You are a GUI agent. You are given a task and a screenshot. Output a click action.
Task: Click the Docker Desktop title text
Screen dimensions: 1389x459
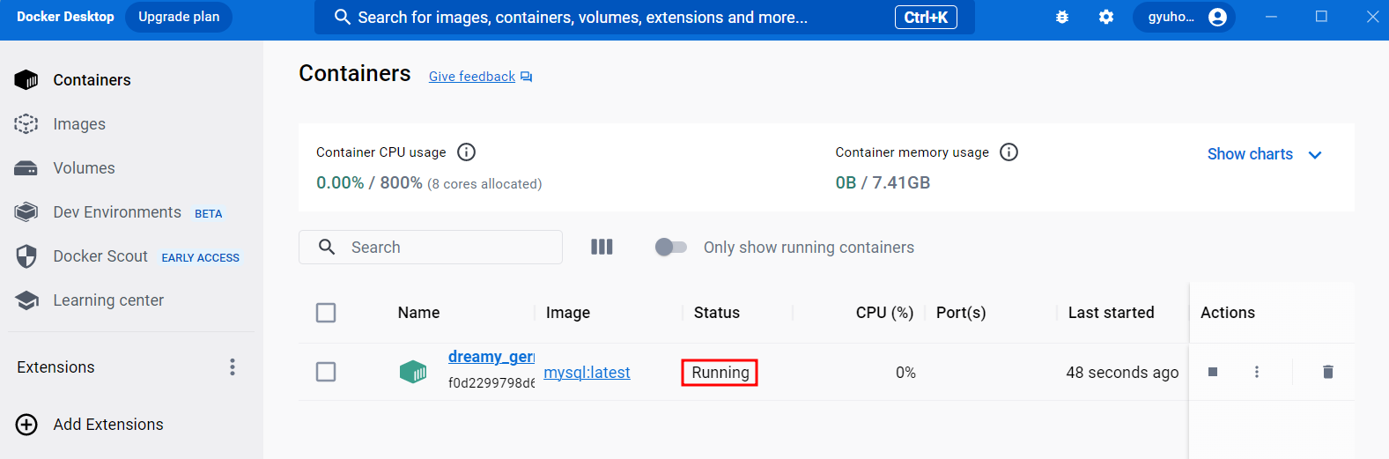[x=65, y=17]
